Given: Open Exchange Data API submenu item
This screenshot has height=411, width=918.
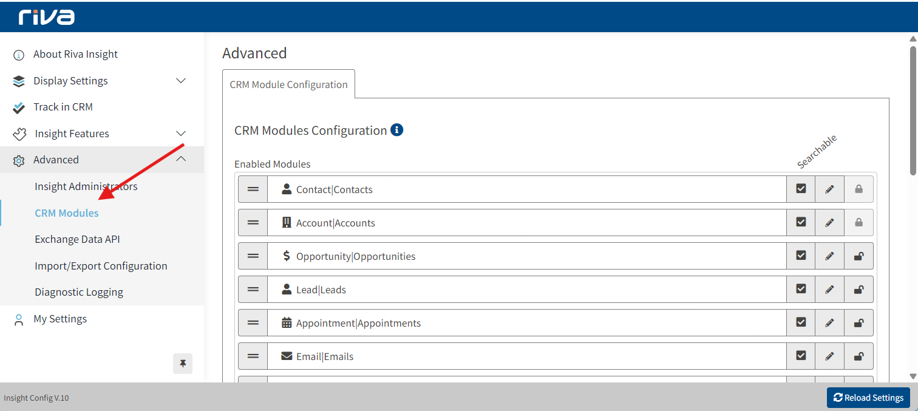Looking at the screenshot, I should [77, 239].
